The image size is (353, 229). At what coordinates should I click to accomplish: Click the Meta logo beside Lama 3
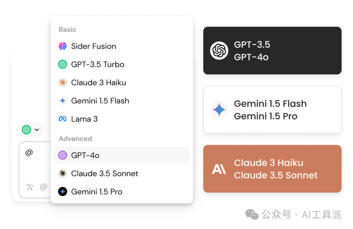click(62, 119)
